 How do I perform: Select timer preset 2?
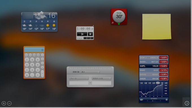pyautogui.click(x=88, y=38)
